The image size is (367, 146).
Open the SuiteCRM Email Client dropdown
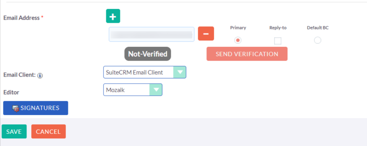coord(145,72)
